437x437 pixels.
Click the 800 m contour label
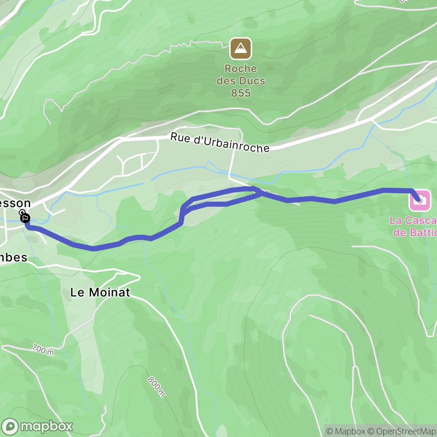click(156, 387)
